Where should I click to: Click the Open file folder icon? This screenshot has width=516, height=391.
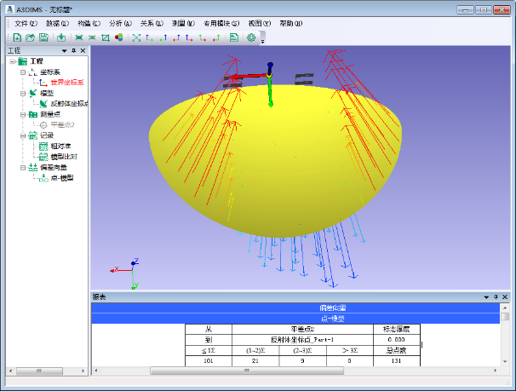30,38
